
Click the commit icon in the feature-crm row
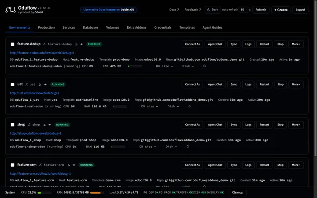74,165
